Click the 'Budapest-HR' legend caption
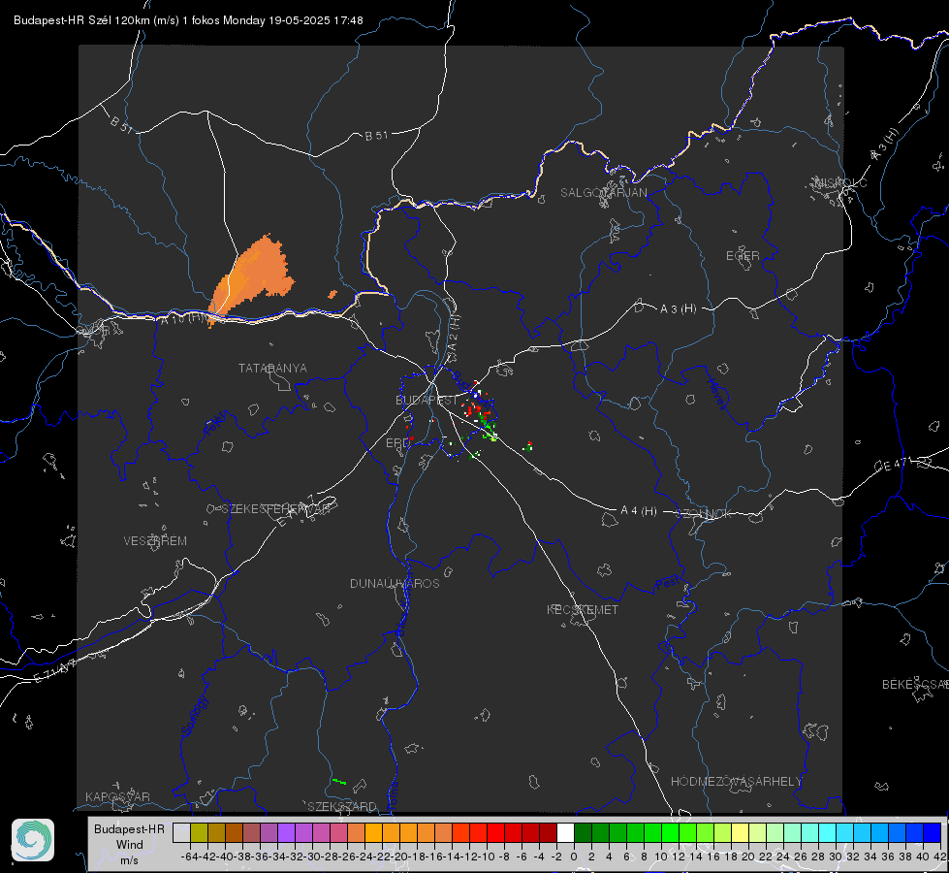Image resolution: width=949 pixels, height=873 pixels. click(130, 828)
